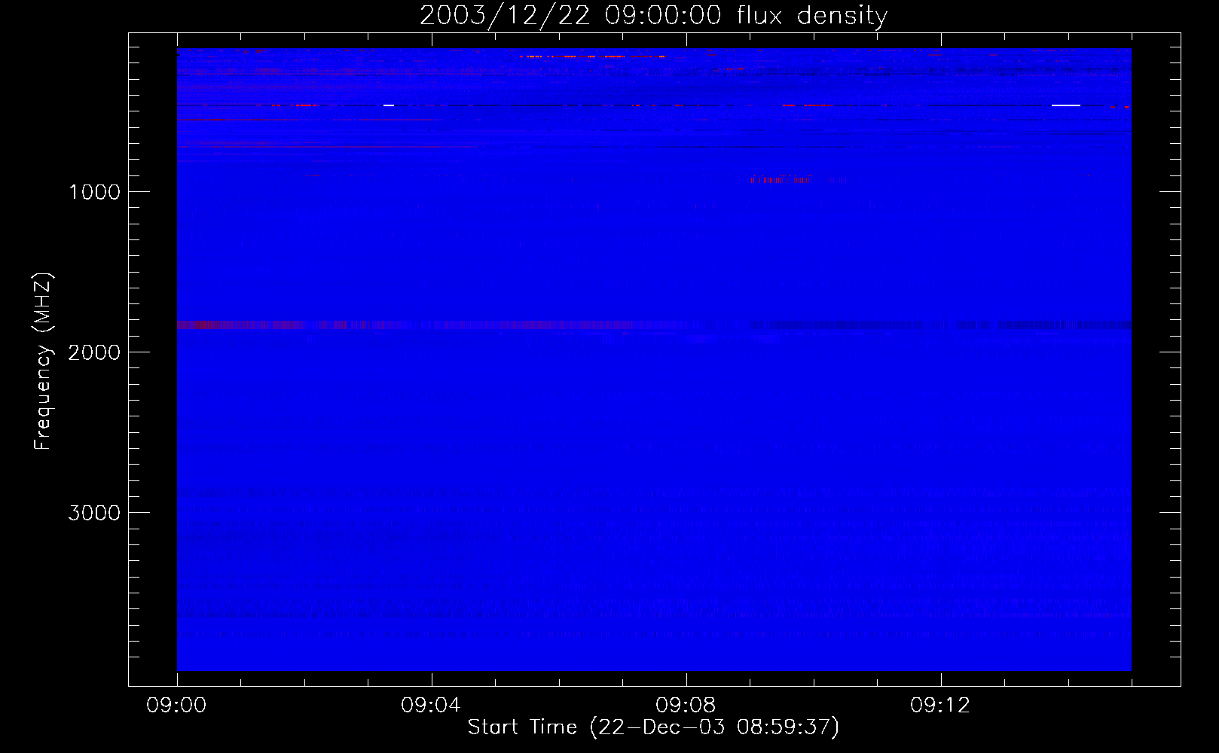This screenshot has height=753, width=1219.
Task: Click the 'Start Time (22-Dec-03 08:59:37)' label
Action: click(x=653, y=727)
